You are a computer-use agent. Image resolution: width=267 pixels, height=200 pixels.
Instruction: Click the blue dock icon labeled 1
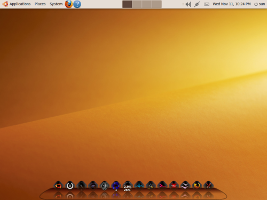(116, 186)
